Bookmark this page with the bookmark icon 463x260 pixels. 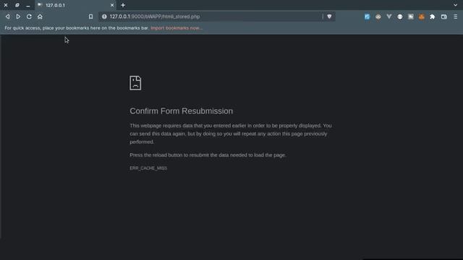[90, 17]
